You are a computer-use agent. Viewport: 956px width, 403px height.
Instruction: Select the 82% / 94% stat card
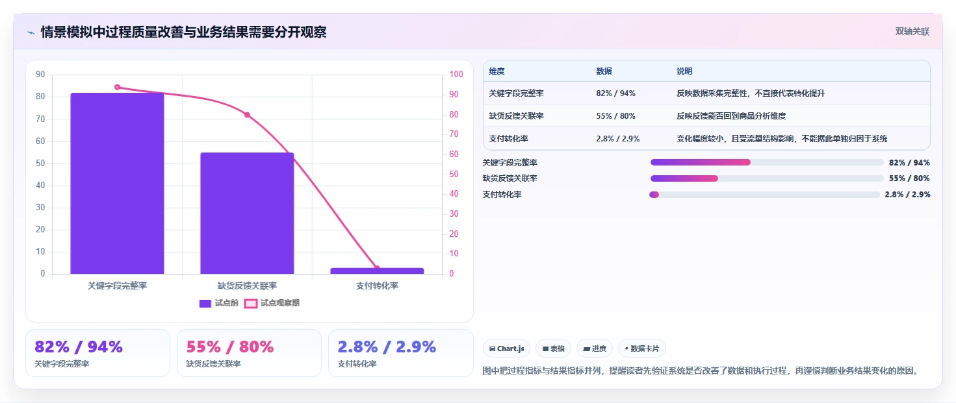coord(97,353)
